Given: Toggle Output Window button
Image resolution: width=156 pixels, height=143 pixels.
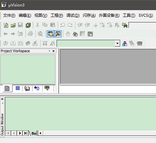Looking at the screenshot, I should 58,34.
